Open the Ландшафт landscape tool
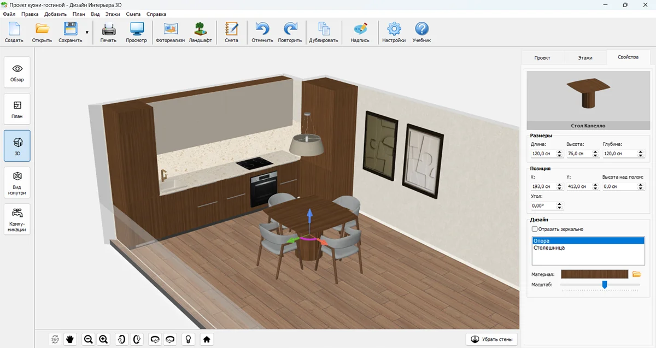 click(x=200, y=32)
